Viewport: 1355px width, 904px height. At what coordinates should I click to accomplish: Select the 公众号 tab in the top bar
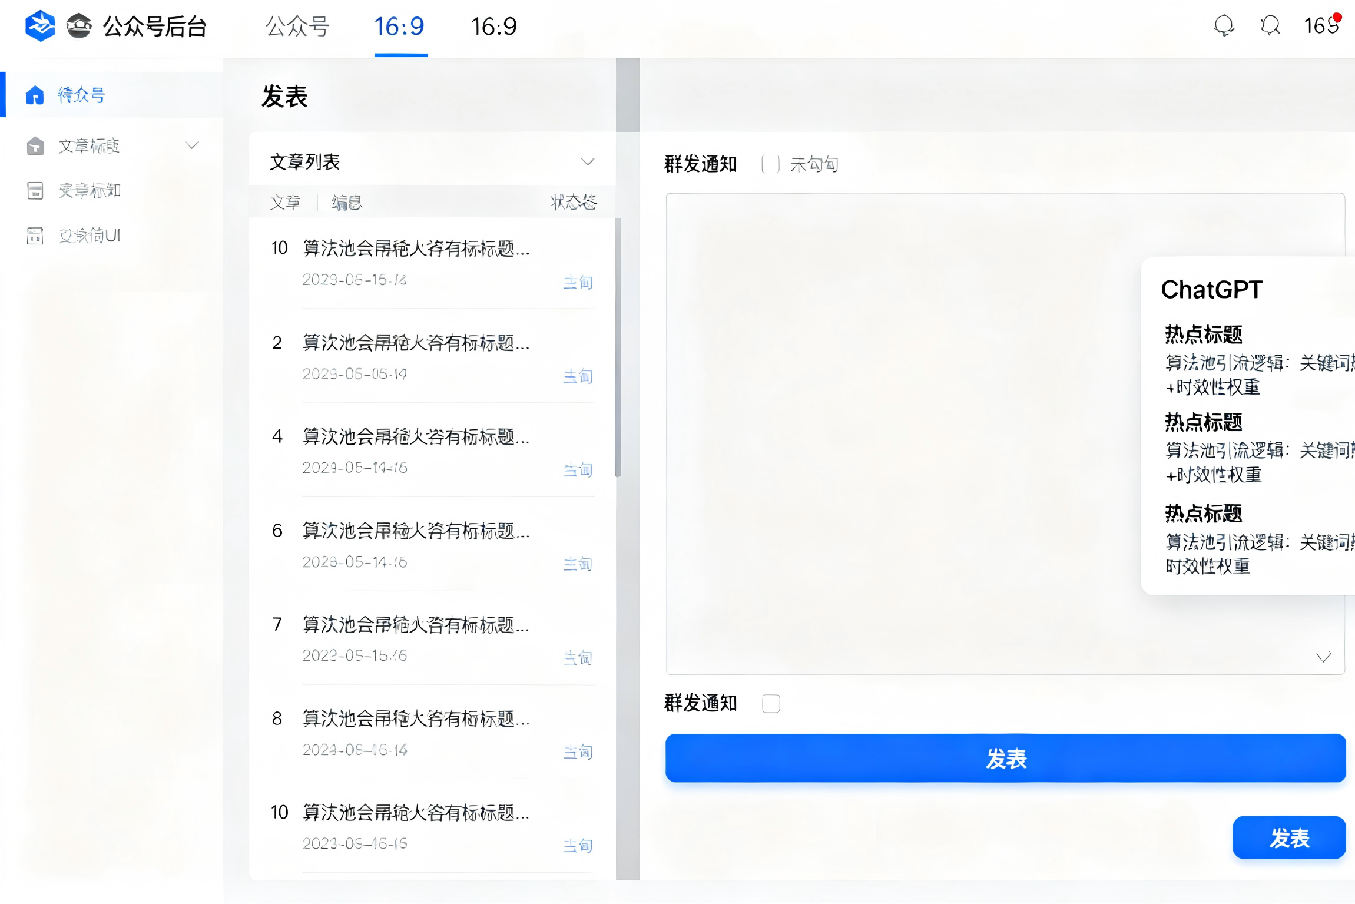coord(297,27)
